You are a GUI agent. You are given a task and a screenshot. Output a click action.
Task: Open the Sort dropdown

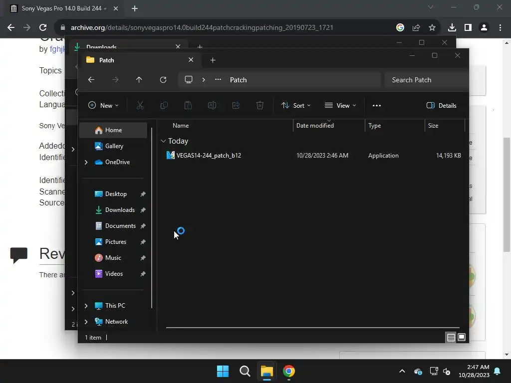[296, 105]
